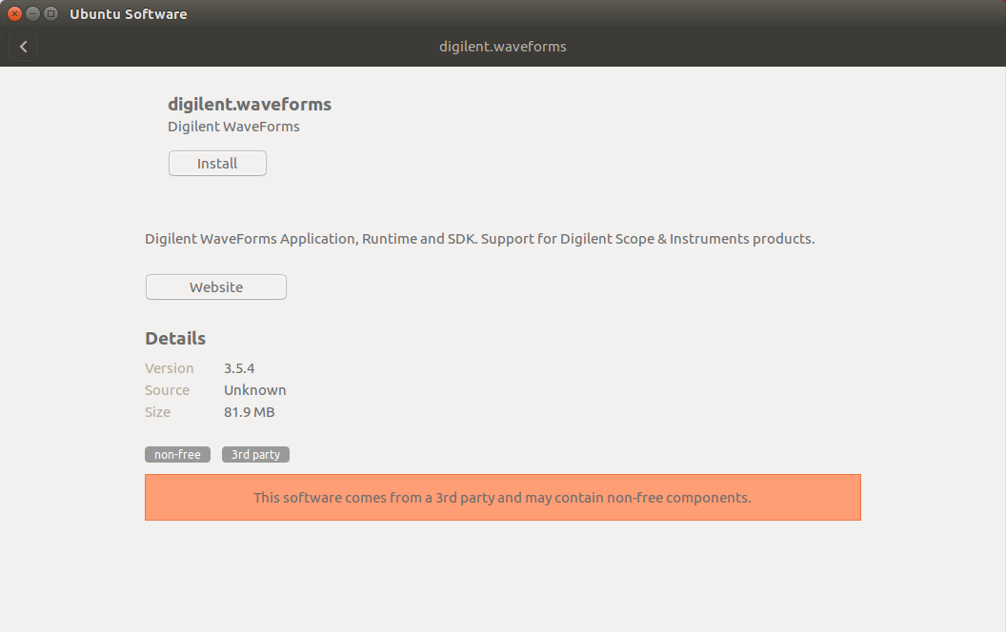The image size is (1006, 632).
Task: Click the application description paragraph
Action: tap(480, 239)
